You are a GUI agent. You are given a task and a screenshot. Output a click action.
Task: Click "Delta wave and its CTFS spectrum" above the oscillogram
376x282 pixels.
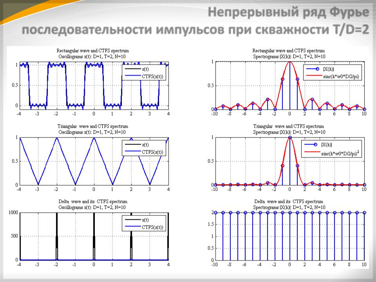(92, 201)
